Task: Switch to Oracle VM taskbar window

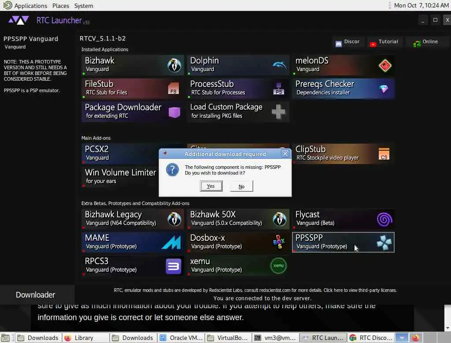Action: pos(181,338)
